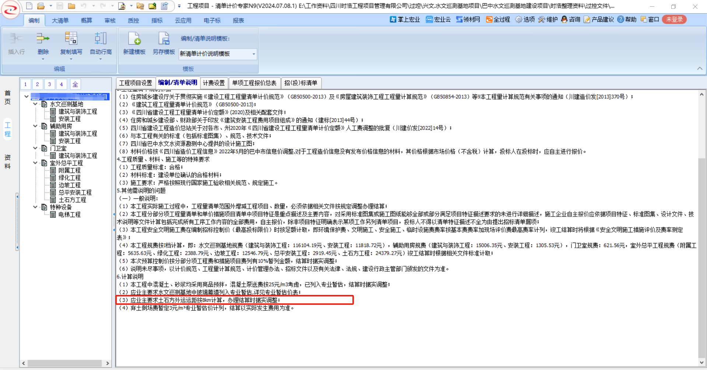Open dropdown arrow next to open file icon
707x370 pixels.
(50, 6)
